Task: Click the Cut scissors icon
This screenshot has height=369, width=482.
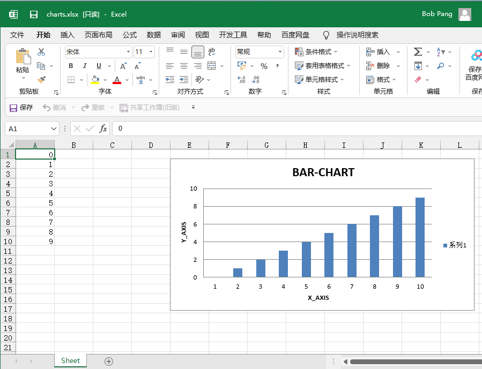Action: 41,52
